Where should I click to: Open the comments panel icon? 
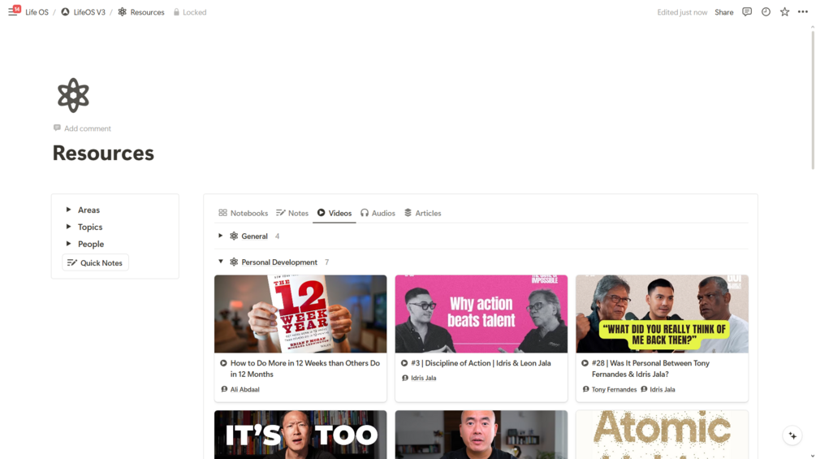[747, 11]
